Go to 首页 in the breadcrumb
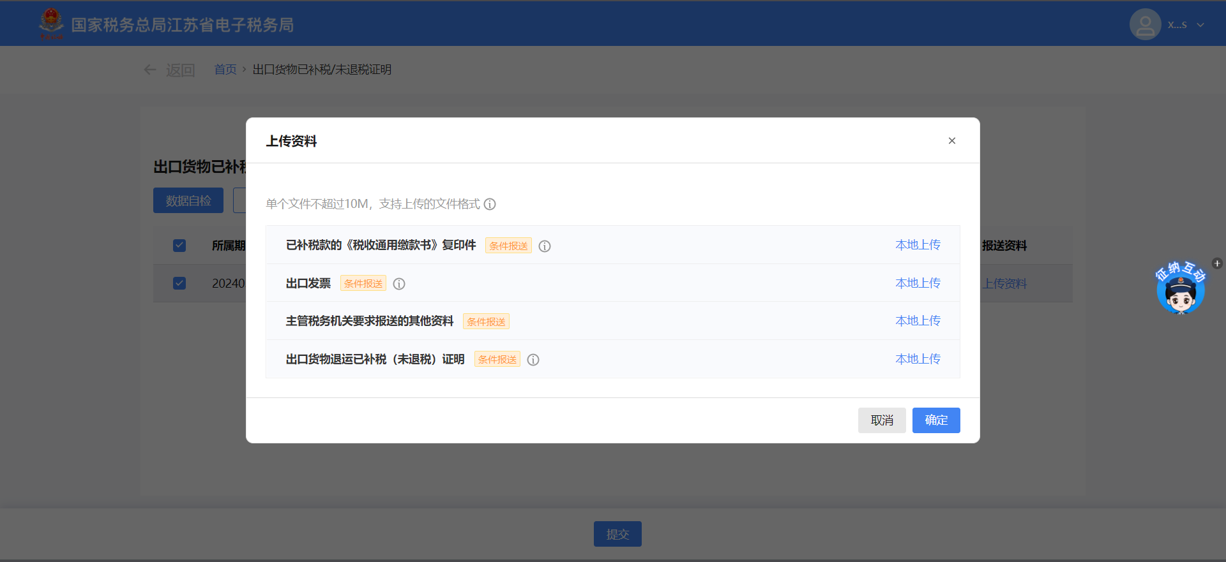The height and width of the screenshot is (562, 1226). [x=225, y=70]
